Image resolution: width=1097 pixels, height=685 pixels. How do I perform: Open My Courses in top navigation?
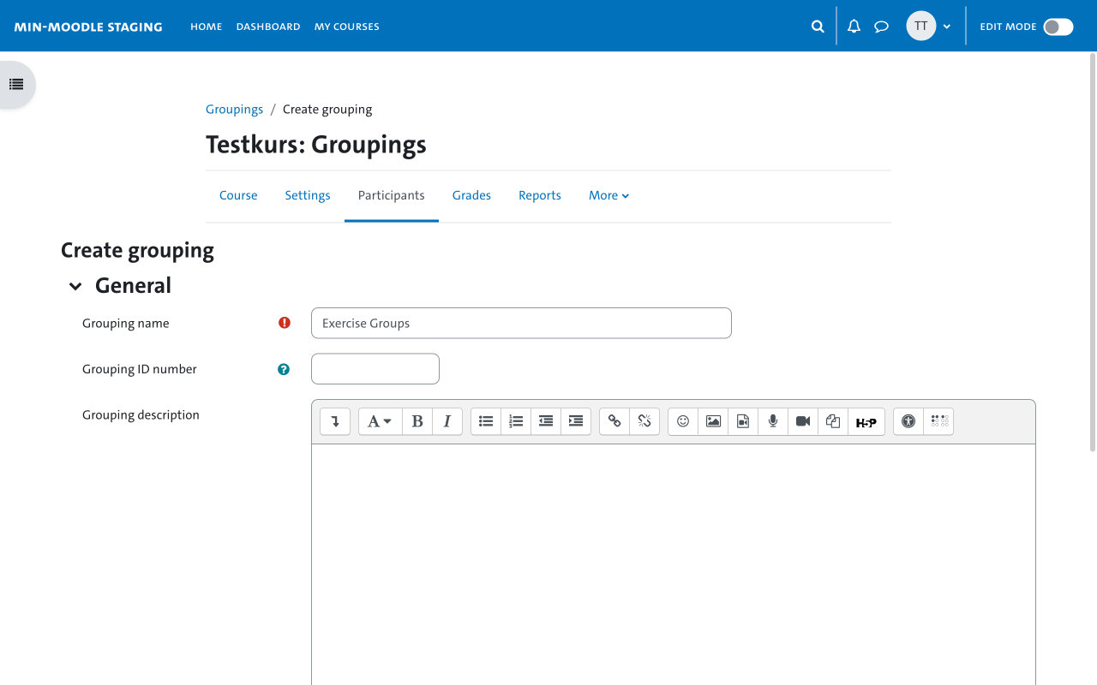click(x=347, y=27)
